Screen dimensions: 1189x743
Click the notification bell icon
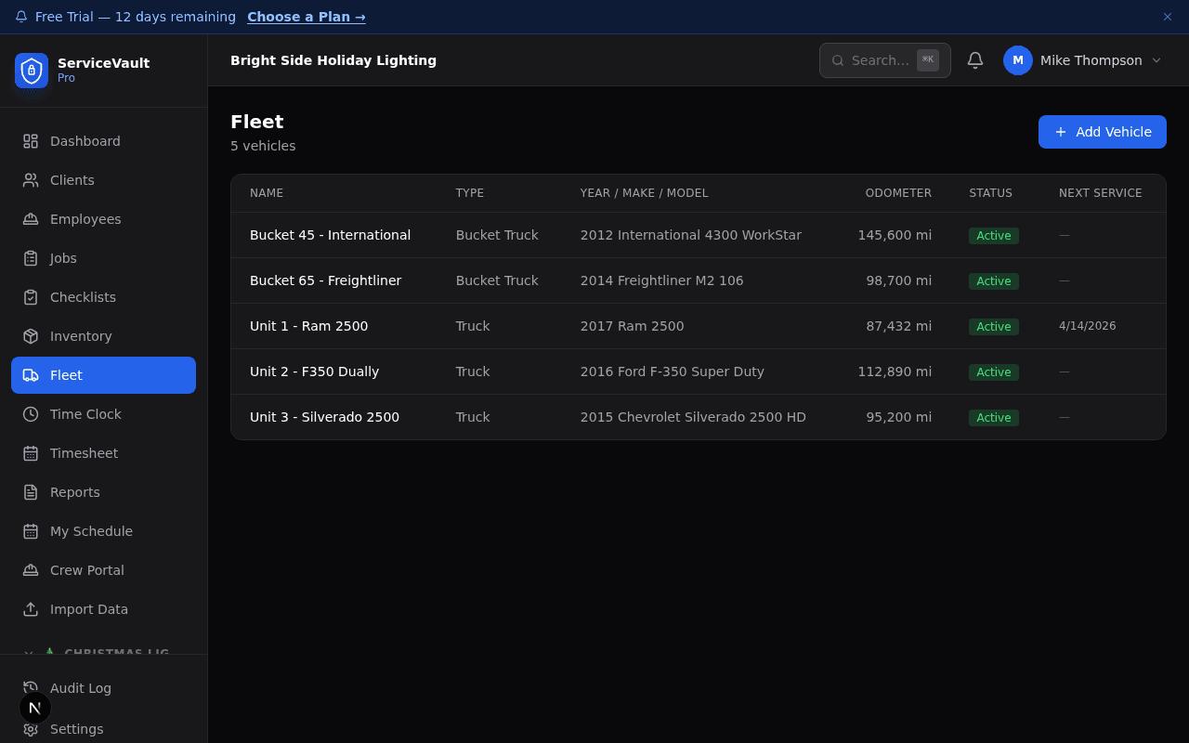pyautogui.click(x=974, y=59)
